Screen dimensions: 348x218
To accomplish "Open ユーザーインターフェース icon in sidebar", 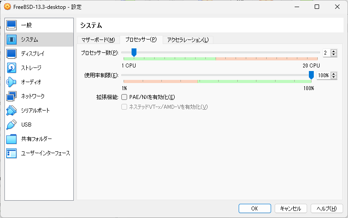I will pyautogui.click(x=12, y=153).
